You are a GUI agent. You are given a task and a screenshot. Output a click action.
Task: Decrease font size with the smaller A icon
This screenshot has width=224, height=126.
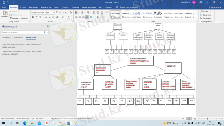click(x=60, y=13)
